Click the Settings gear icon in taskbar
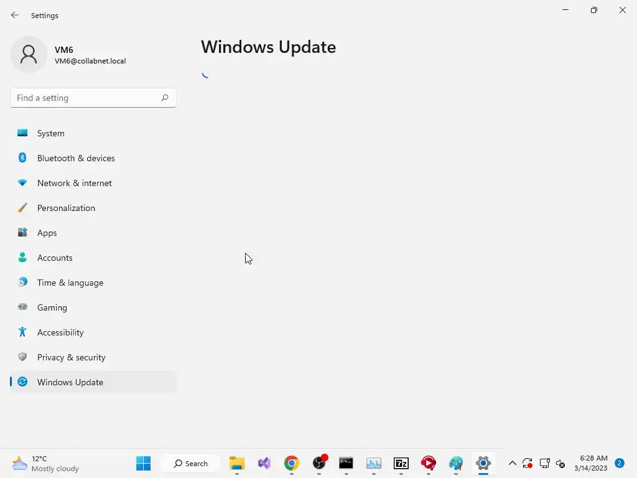The height and width of the screenshot is (478, 637). click(x=483, y=463)
